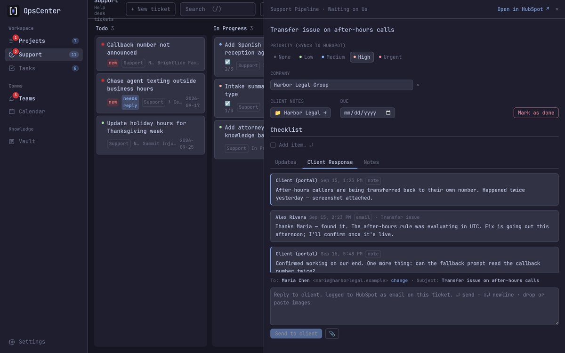Click Tasks count badge 8
This screenshot has height=353, width=565.
click(75, 68)
